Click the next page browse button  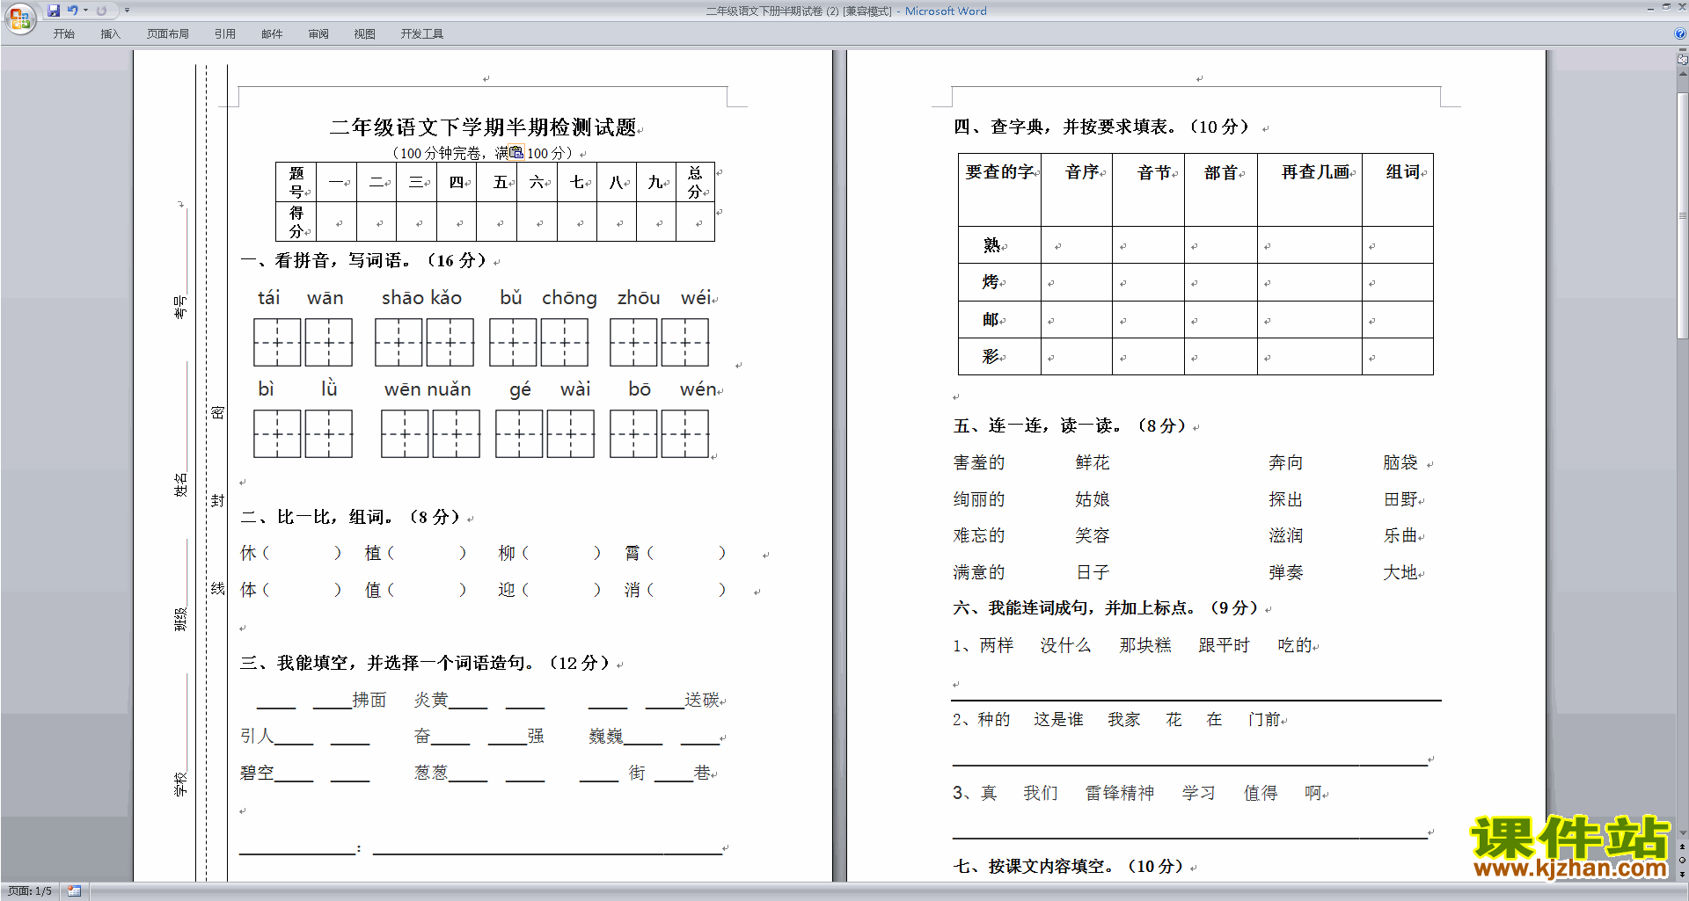[x=1682, y=875]
